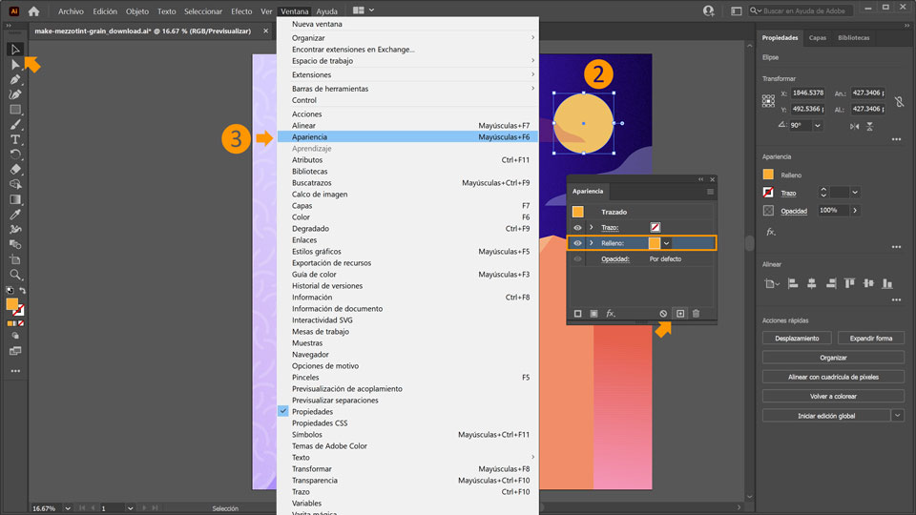The height and width of the screenshot is (515, 916).
Task: Select the Zoom magnifier tool
Action: tap(15, 275)
